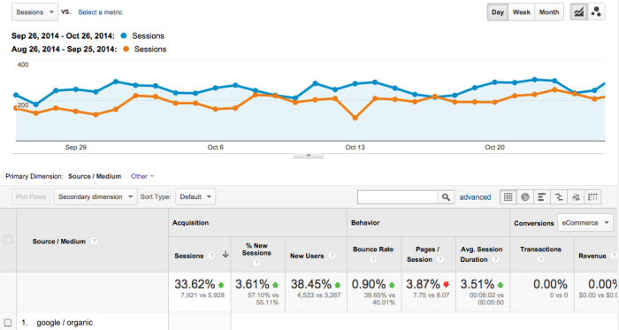This screenshot has width=619, height=330.
Task: Switch to line chart view
Action: tap(578, 12)
